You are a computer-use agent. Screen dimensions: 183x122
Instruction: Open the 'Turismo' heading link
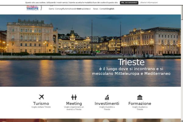41,104
